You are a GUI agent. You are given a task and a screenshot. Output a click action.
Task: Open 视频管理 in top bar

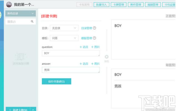tap(153, 5)
